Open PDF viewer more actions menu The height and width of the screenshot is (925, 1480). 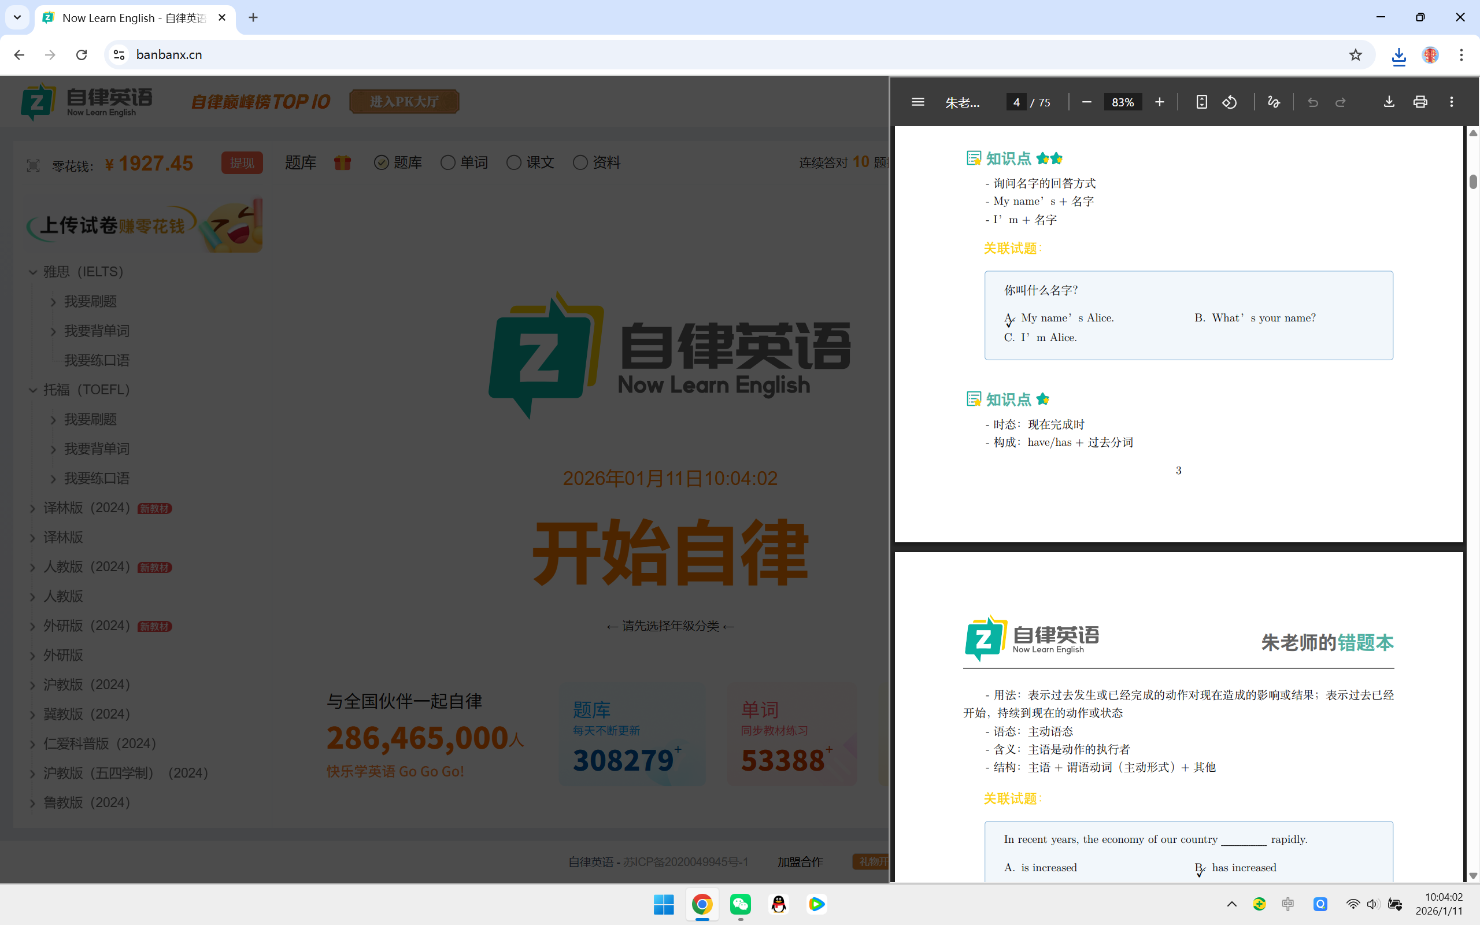click(x=1451, y=102)
